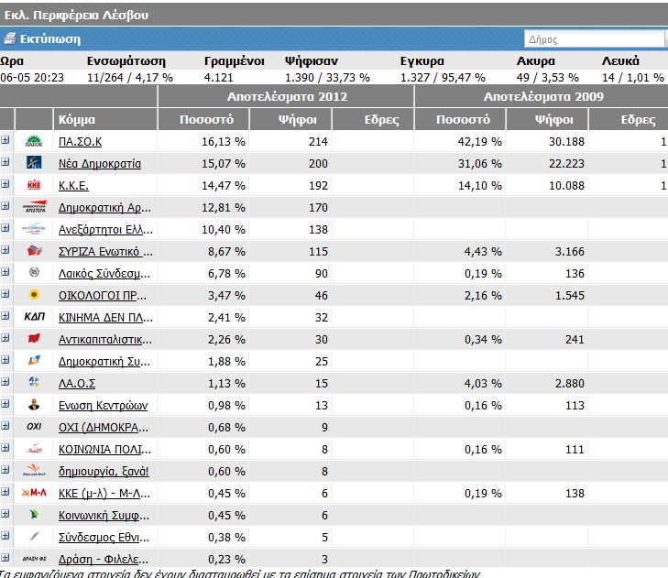This screenshot has width=668, height=578.
Task: Click the sunflower ΟΙΚΟΛΟΓΟΙ logo
Action: coord(34,294)
